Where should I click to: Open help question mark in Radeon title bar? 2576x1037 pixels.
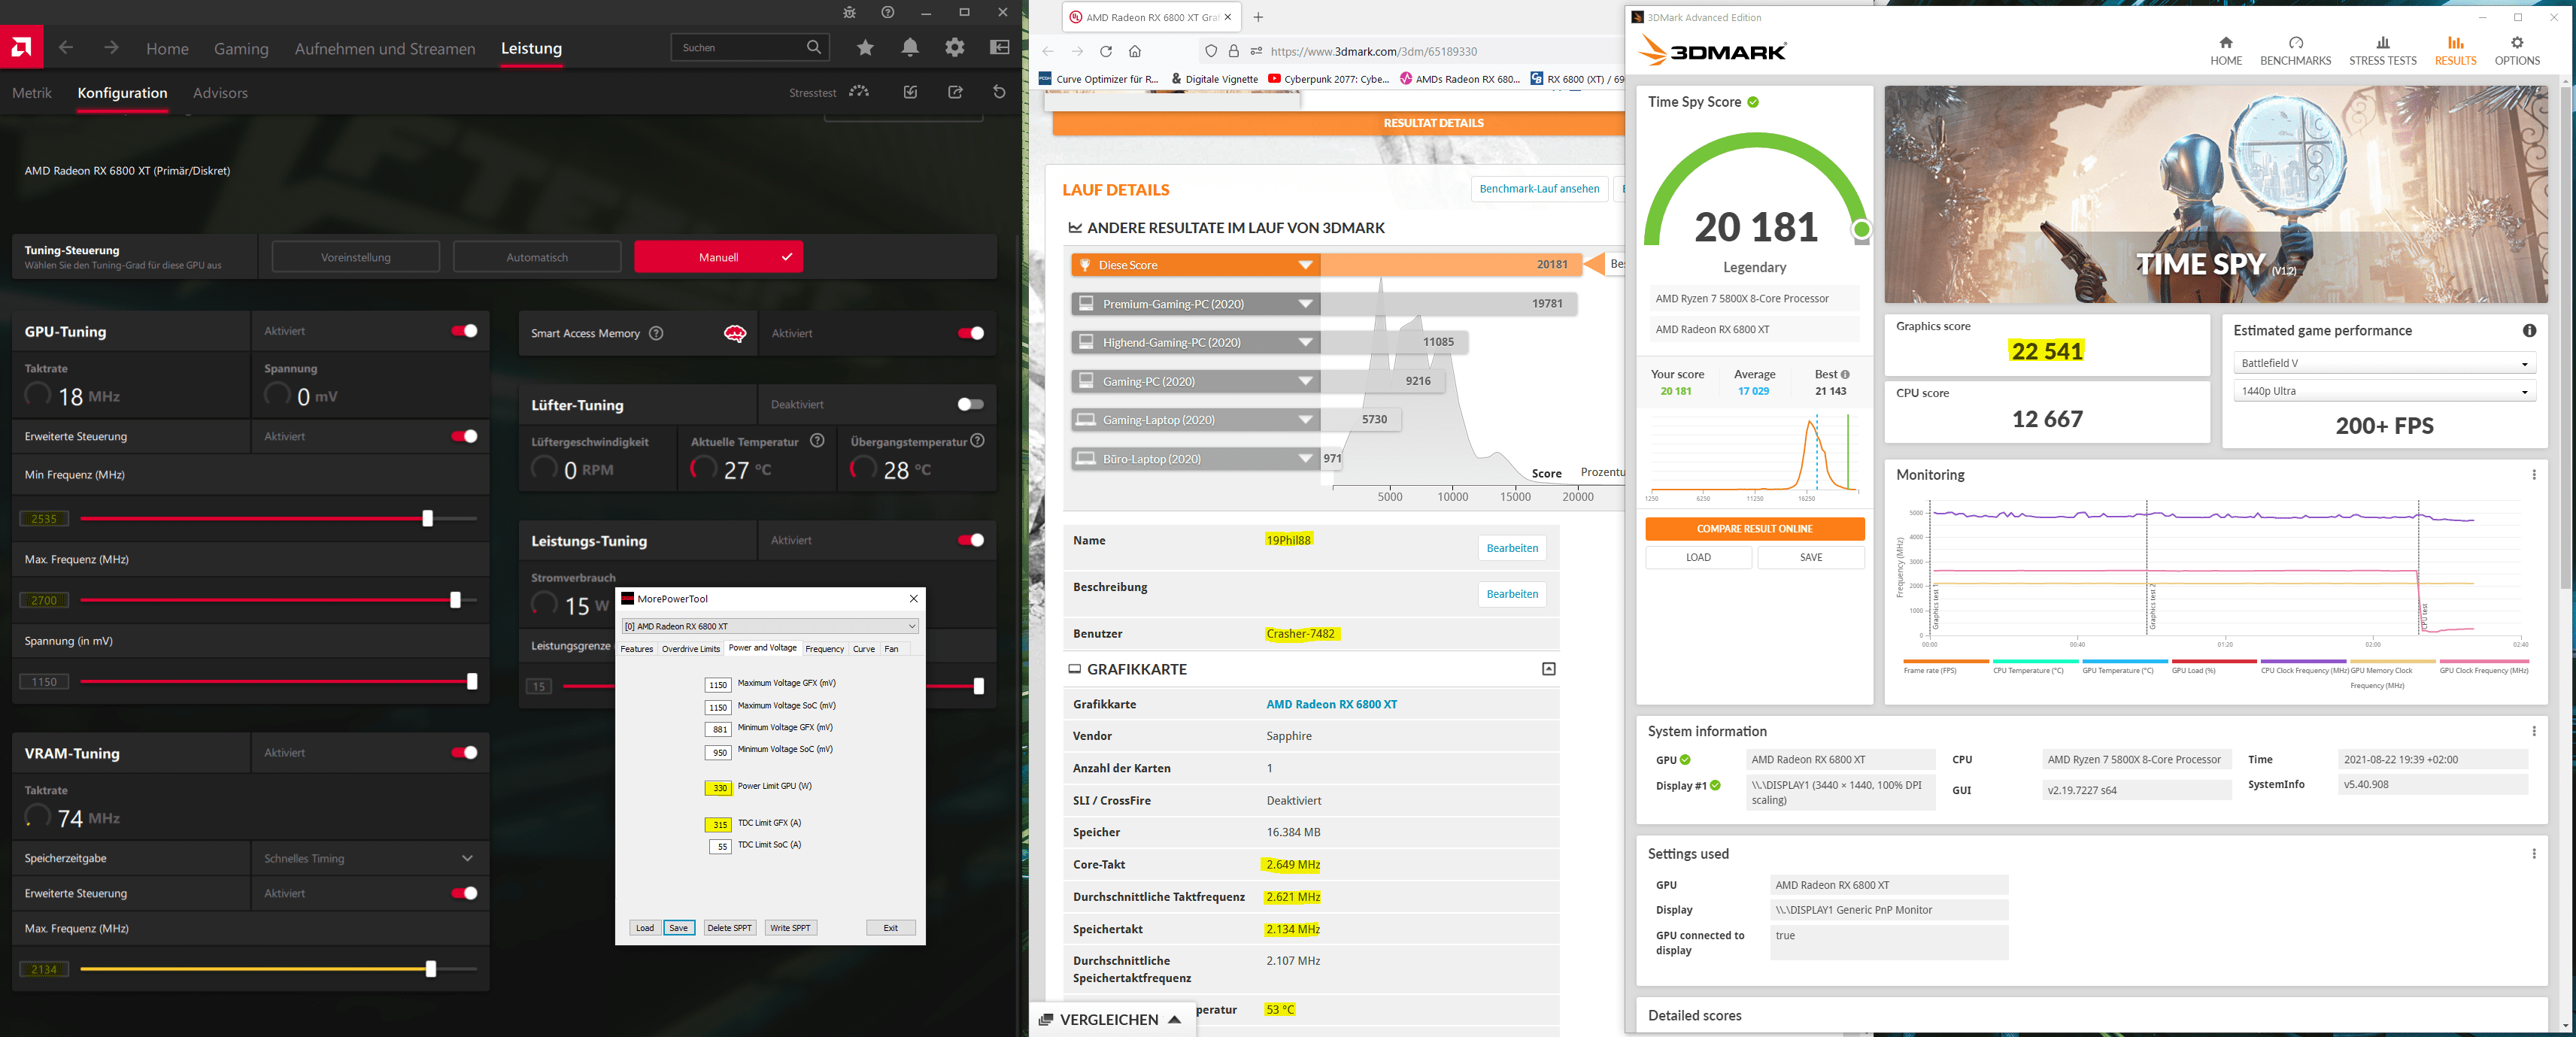click(x=888, y=12)
